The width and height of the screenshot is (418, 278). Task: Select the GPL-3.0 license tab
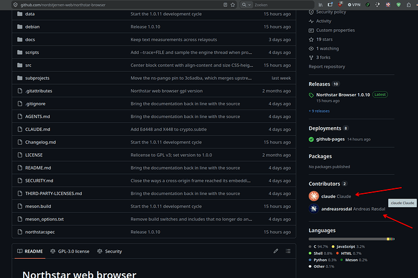70,251
